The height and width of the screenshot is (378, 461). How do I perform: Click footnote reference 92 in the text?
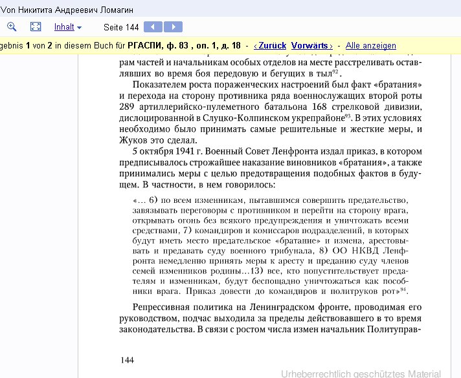pos(335,72)
